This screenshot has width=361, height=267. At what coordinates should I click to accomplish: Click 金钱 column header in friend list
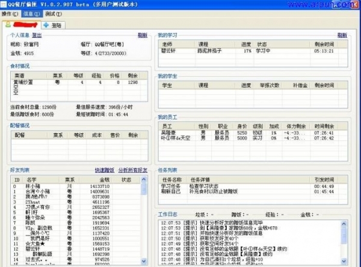coord(96,180)
